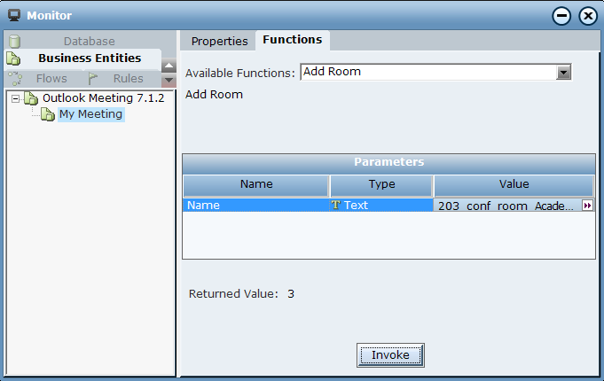Click the My Meeting entity icon
Viewport: 604px width, 381px height.
pos(48,114)
